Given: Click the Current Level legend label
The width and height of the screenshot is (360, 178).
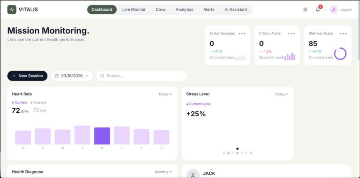Looking at the screenshot, I should coord(198,104).
